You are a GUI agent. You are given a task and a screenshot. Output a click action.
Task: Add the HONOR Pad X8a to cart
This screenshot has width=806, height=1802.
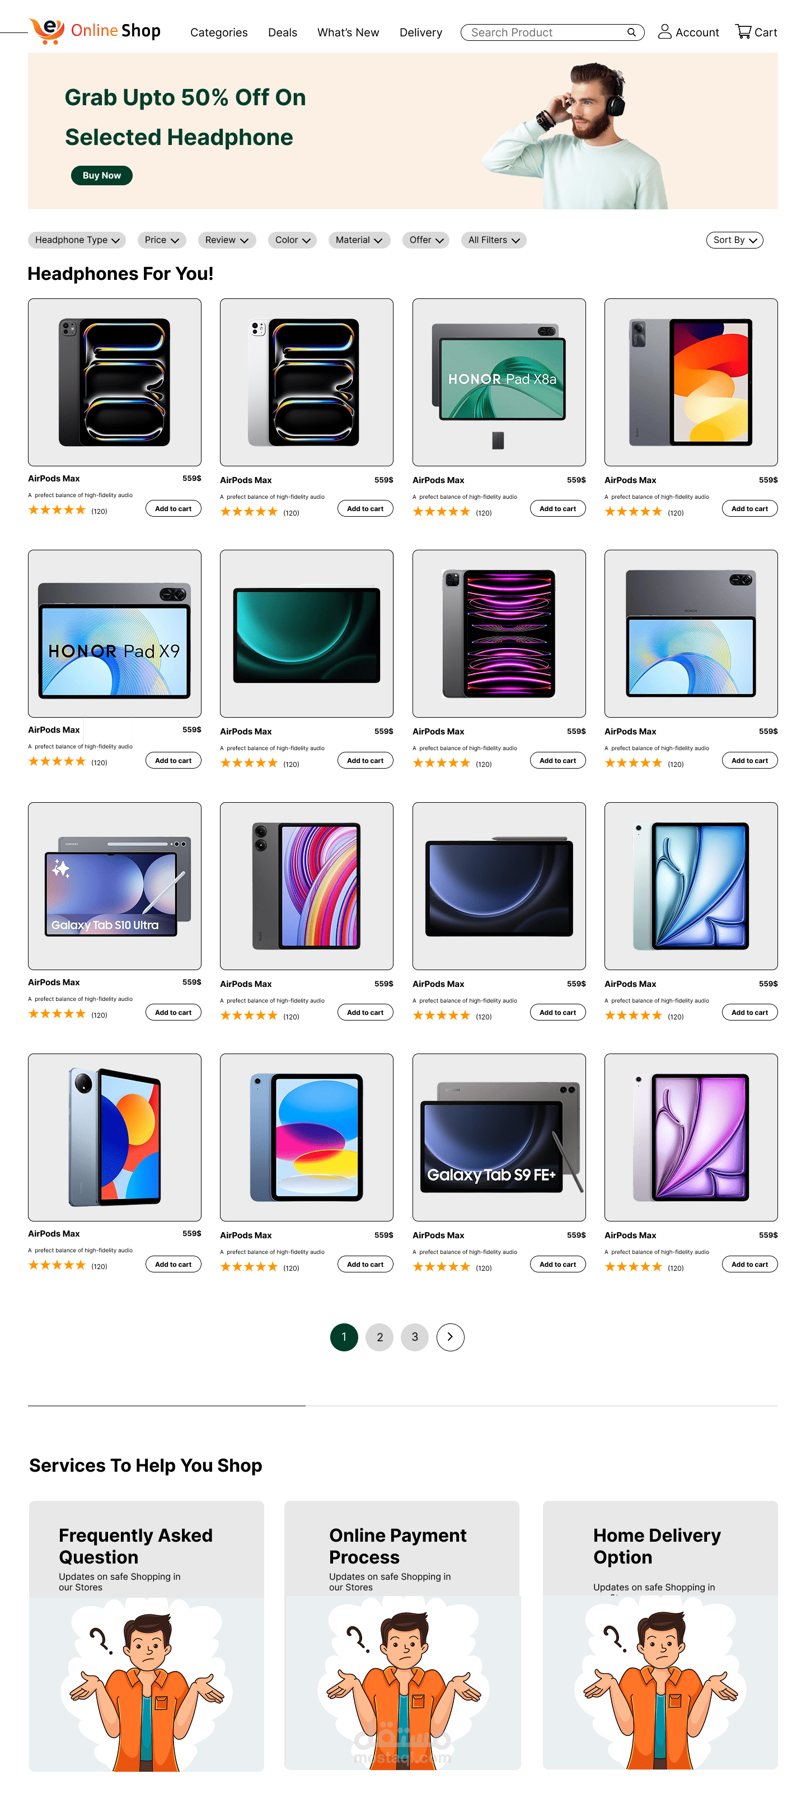pyautogui.click(x=557, y=508)
